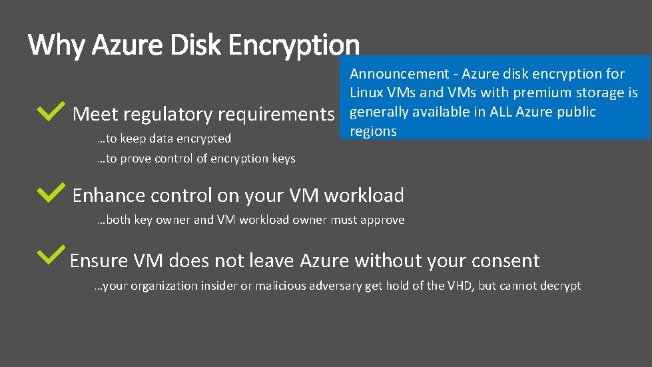Click '…to prove control of encryption keys' line
Viewport: 652px width, 367px height.
pyautogui.click(x=196, y=159)
